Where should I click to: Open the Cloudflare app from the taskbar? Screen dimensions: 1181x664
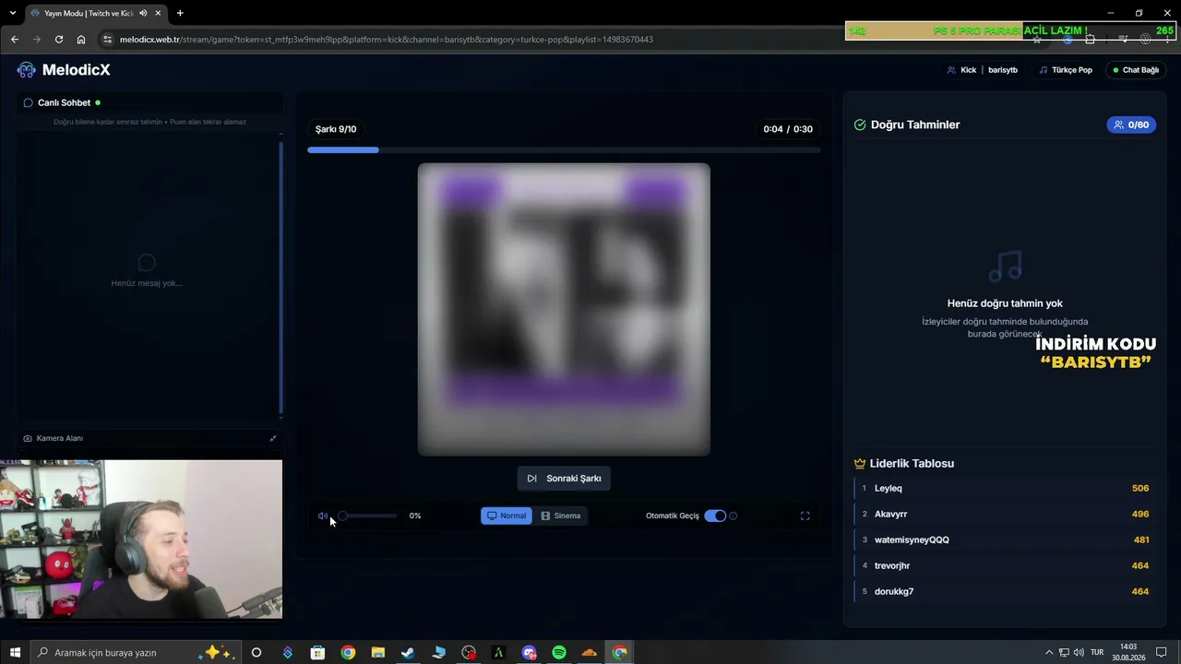(x=590, y=653)
